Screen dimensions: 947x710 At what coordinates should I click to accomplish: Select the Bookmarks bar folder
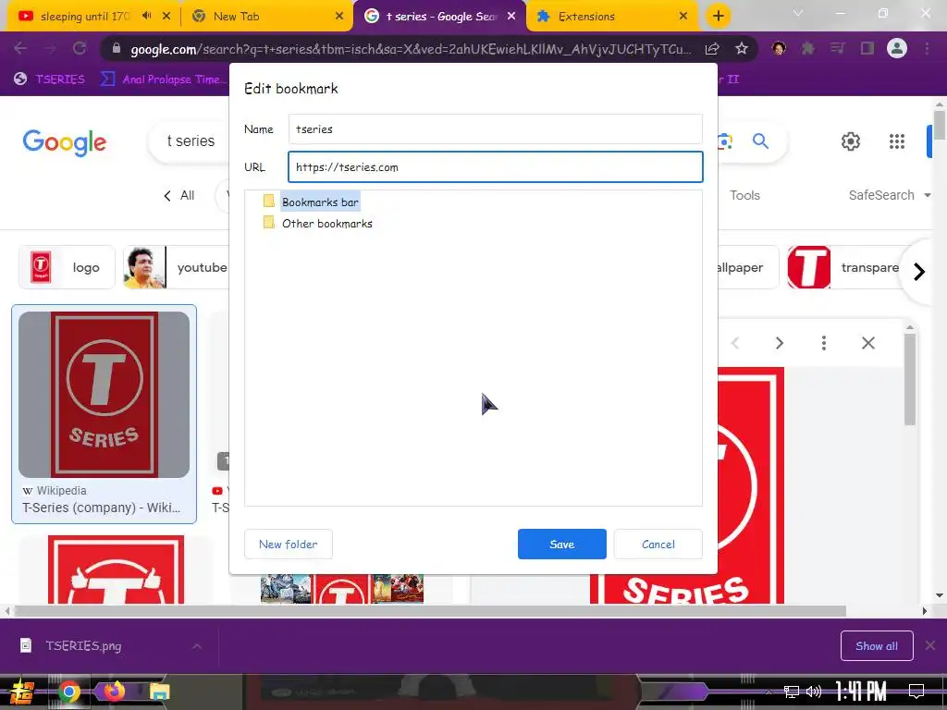pyautogui.click(x=320, y=202)
